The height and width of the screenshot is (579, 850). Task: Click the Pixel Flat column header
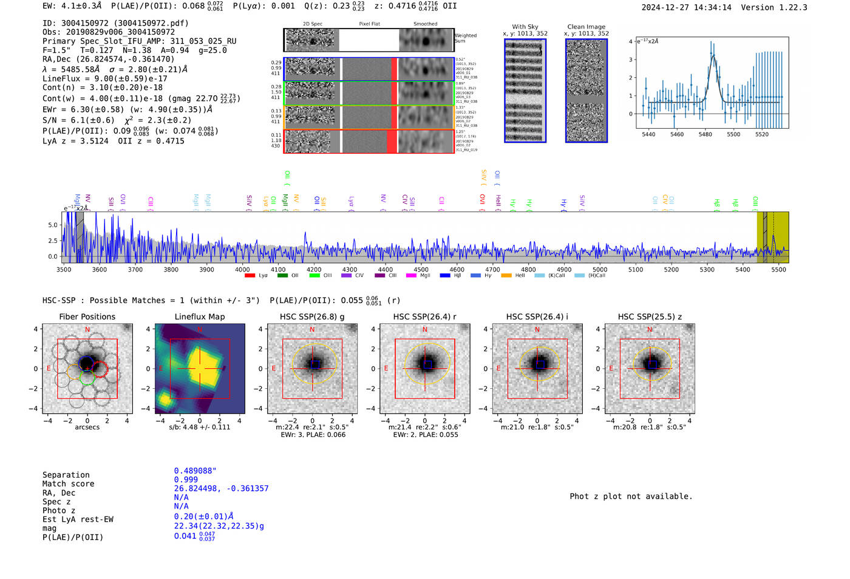[369, 24]
